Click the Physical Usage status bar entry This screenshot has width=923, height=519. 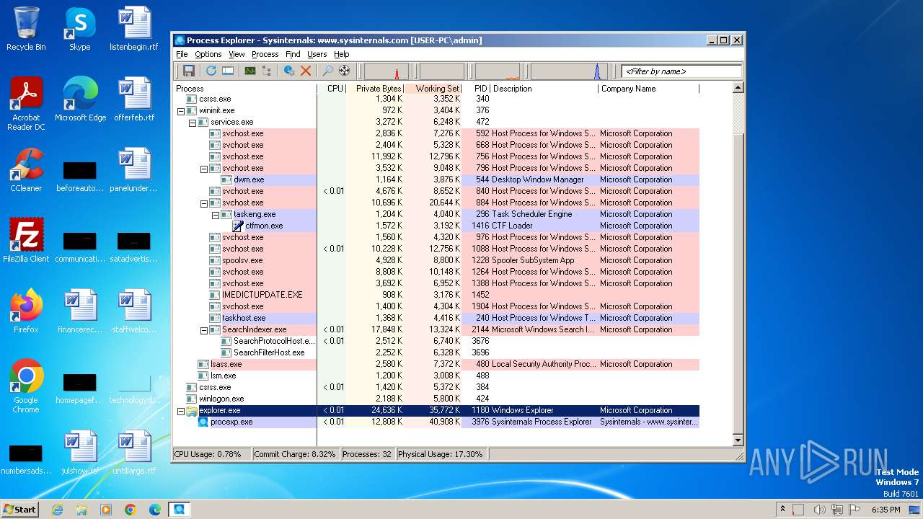tap(441, 455)
